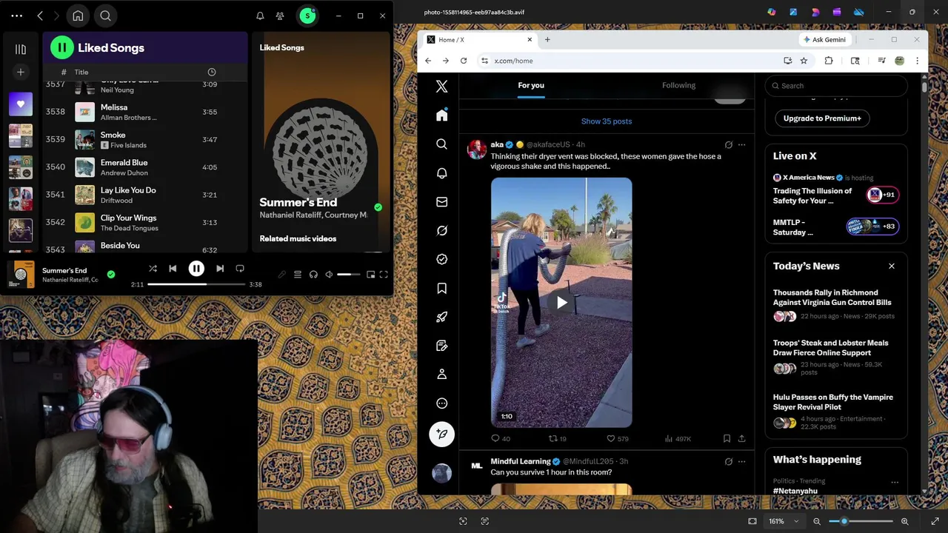Compose new post round button
Image resolution: width=948 pixels, height=533 pixels.
(442, 434)
